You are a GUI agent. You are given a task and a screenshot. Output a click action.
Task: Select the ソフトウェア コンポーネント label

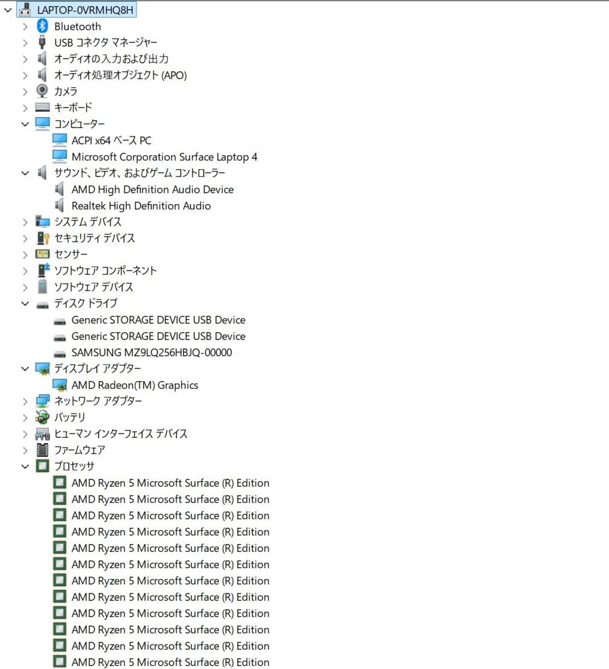pyautogui.click(x=106, y=270)
